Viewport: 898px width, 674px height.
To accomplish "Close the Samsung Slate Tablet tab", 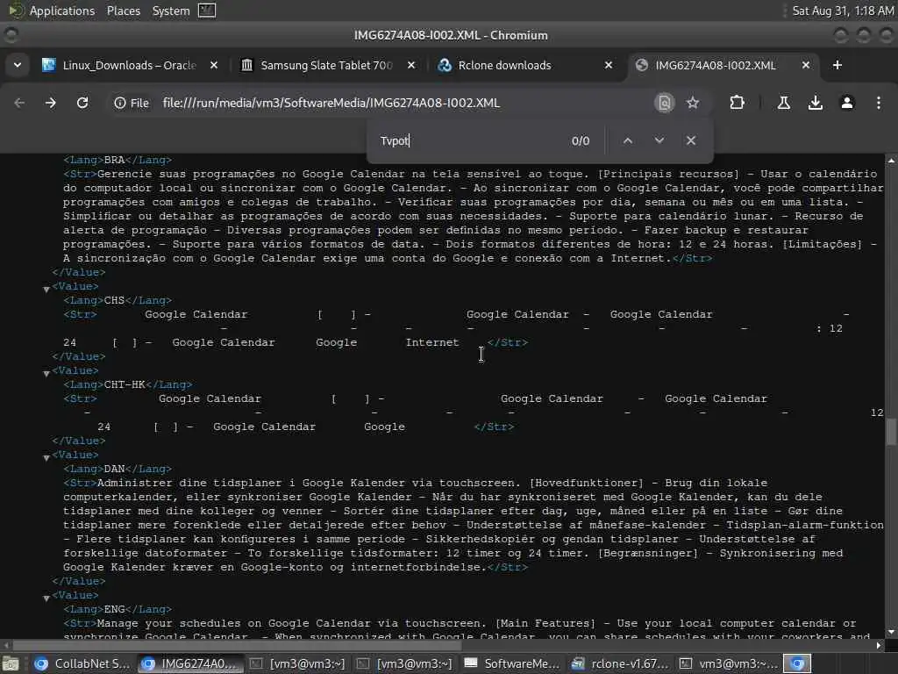I will [410, 65].
